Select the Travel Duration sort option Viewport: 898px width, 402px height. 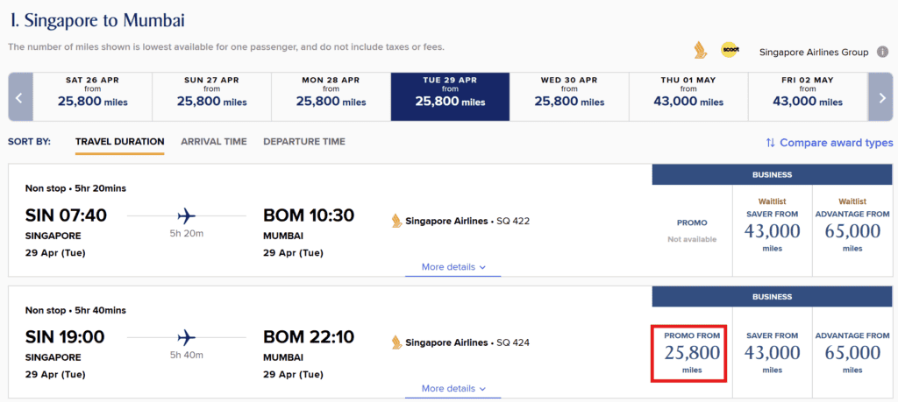coord(119,142)
